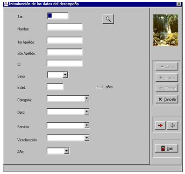Click the Salir exit button
This screenshot has height=174, width=185.
point(166,148)
